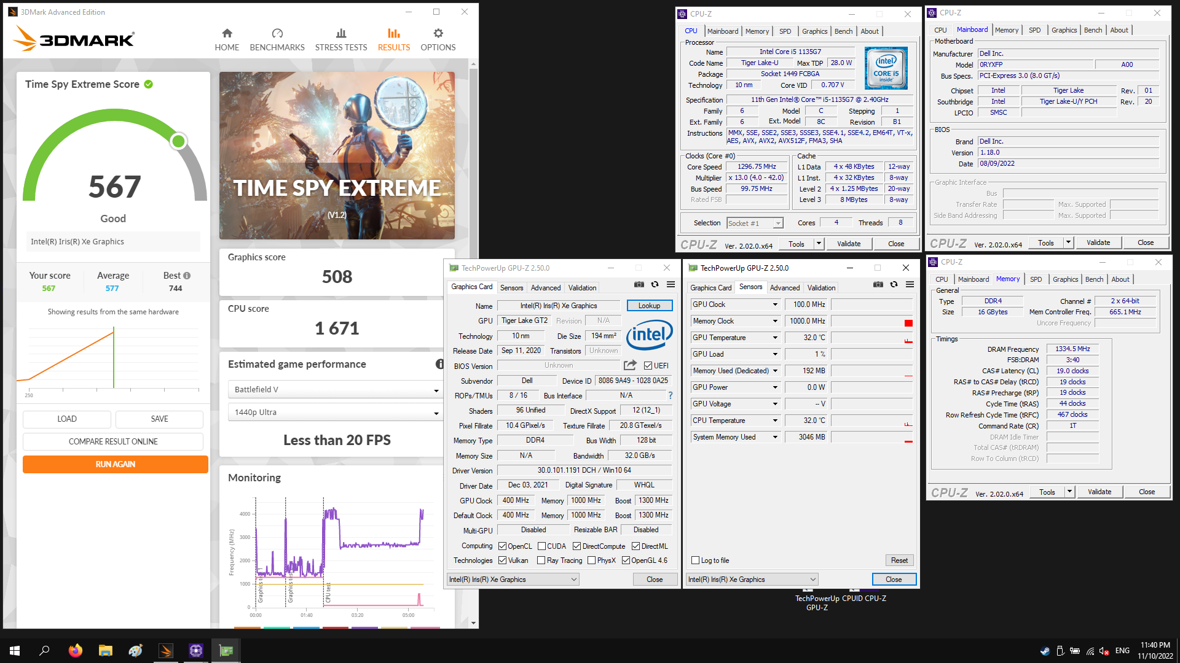Click the 3DMark taskbar icon

pos(166,651)
